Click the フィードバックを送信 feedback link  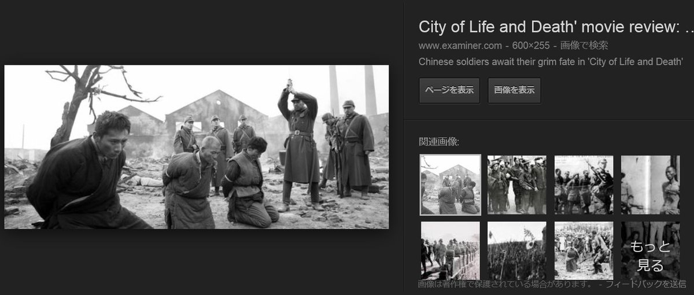[x=646, y=285]
